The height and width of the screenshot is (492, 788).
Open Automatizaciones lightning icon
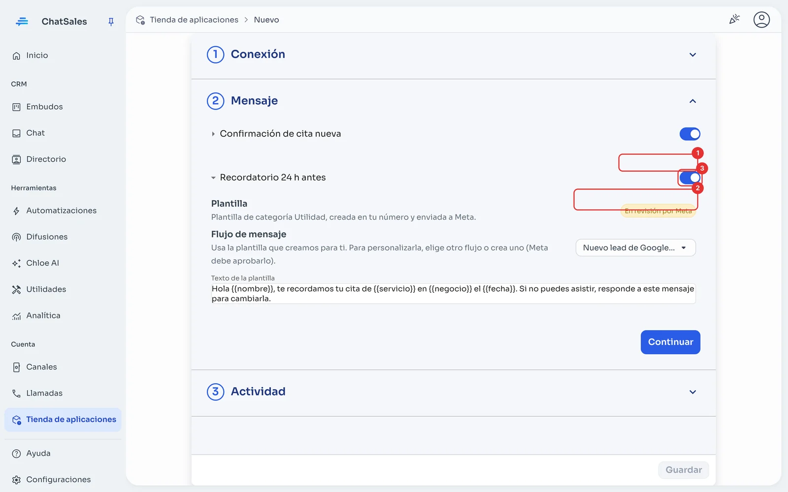tap(16, 211)
